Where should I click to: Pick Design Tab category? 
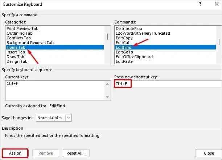17,61
